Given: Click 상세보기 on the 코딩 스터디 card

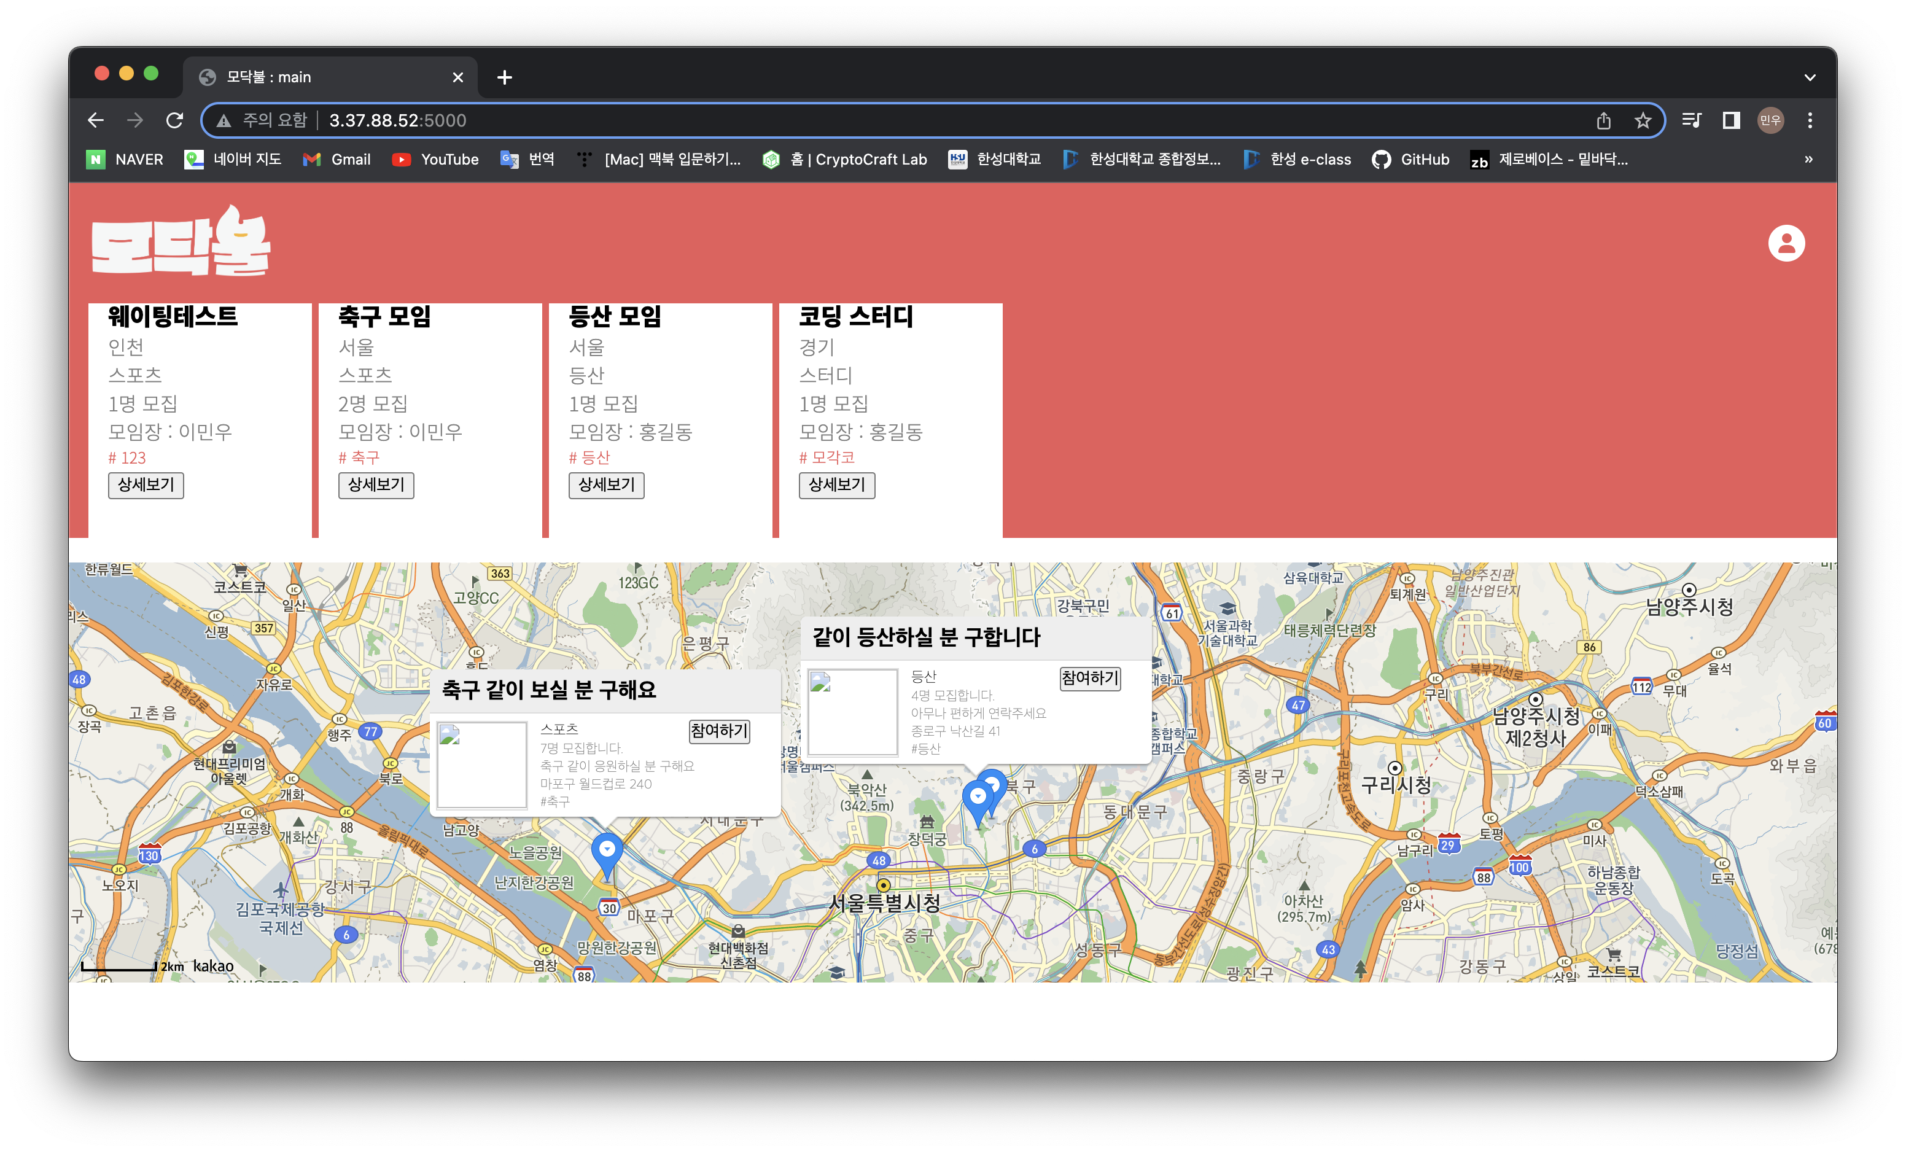Looking at the screenshot, I should click(836, 486).
